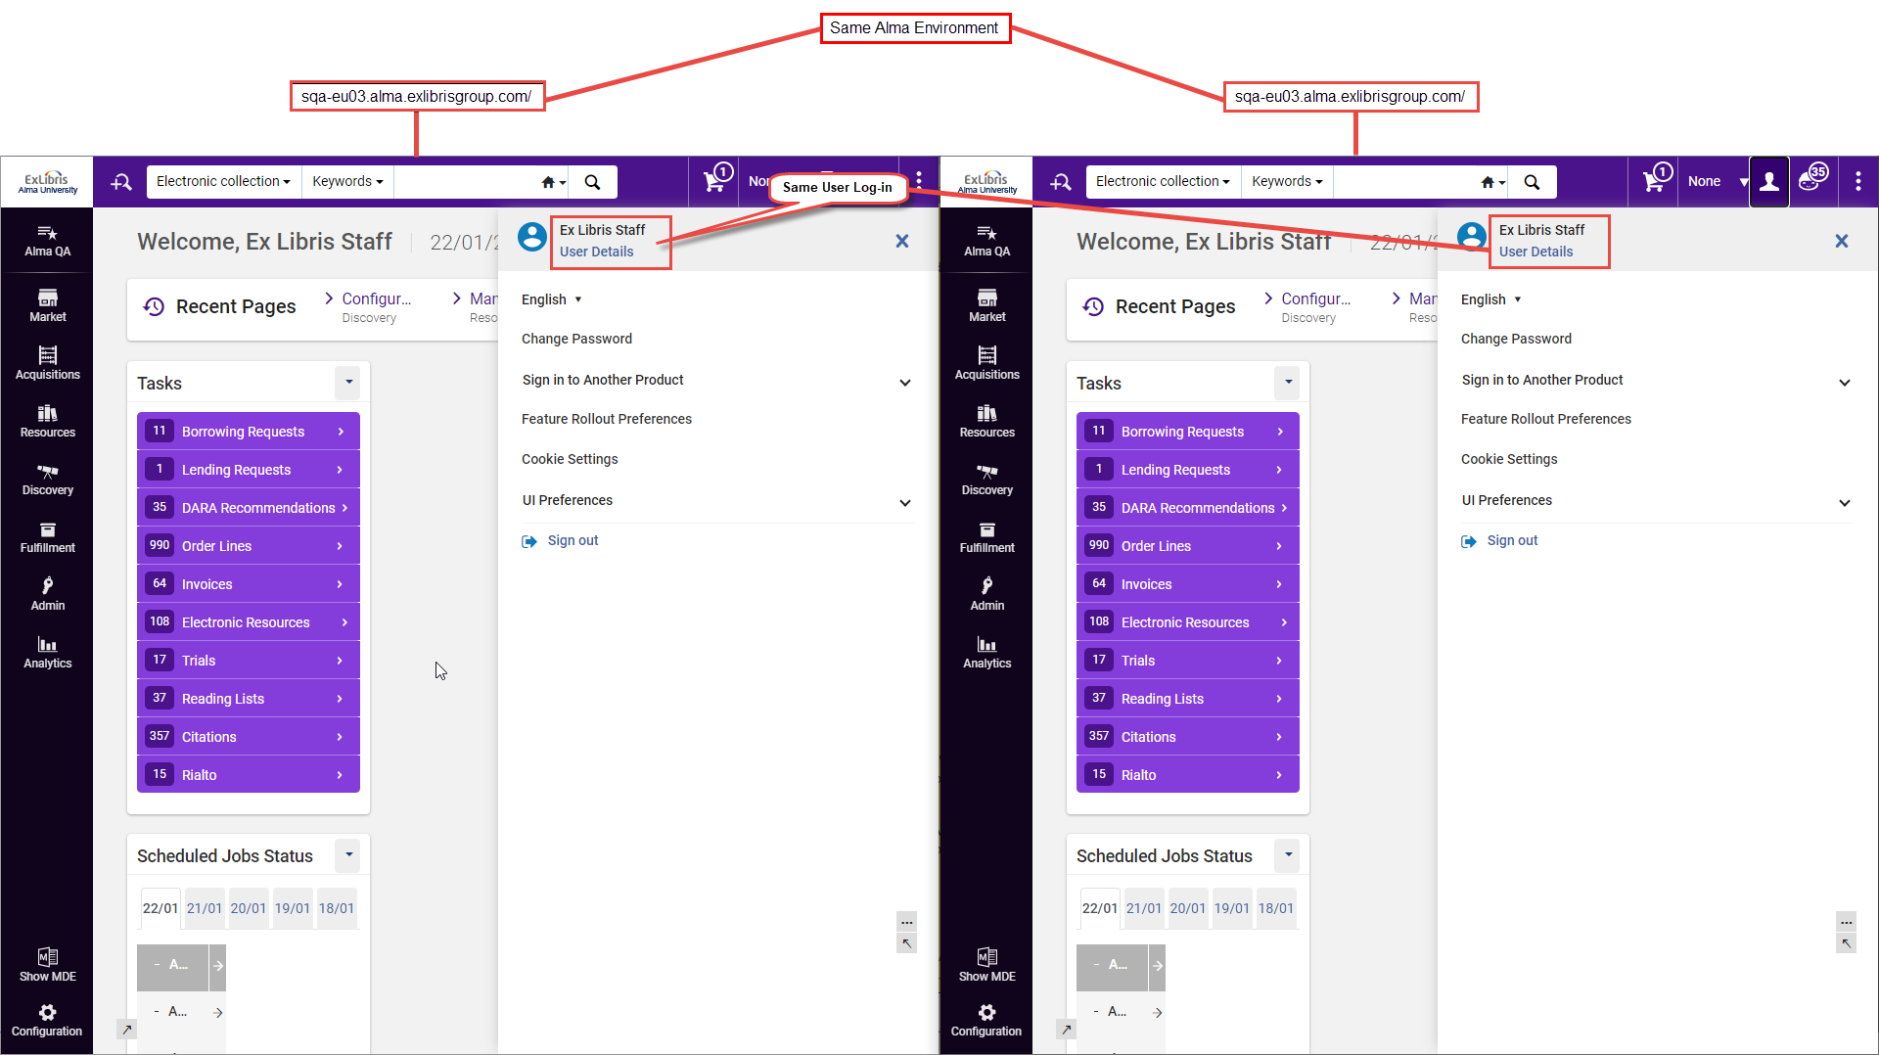Click Cookie Settings in right user panel

click(x=1509, y=460)
